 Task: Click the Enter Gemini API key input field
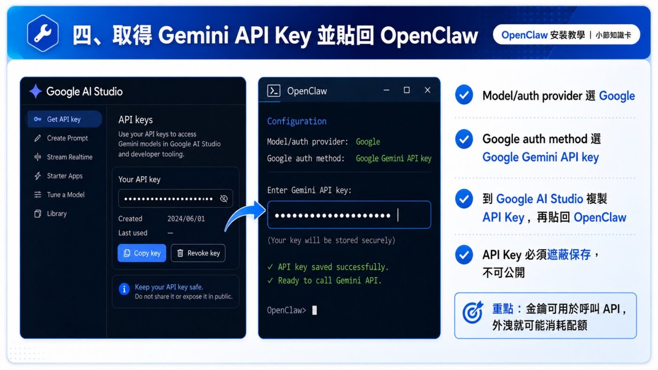click(x=349, y=215)
